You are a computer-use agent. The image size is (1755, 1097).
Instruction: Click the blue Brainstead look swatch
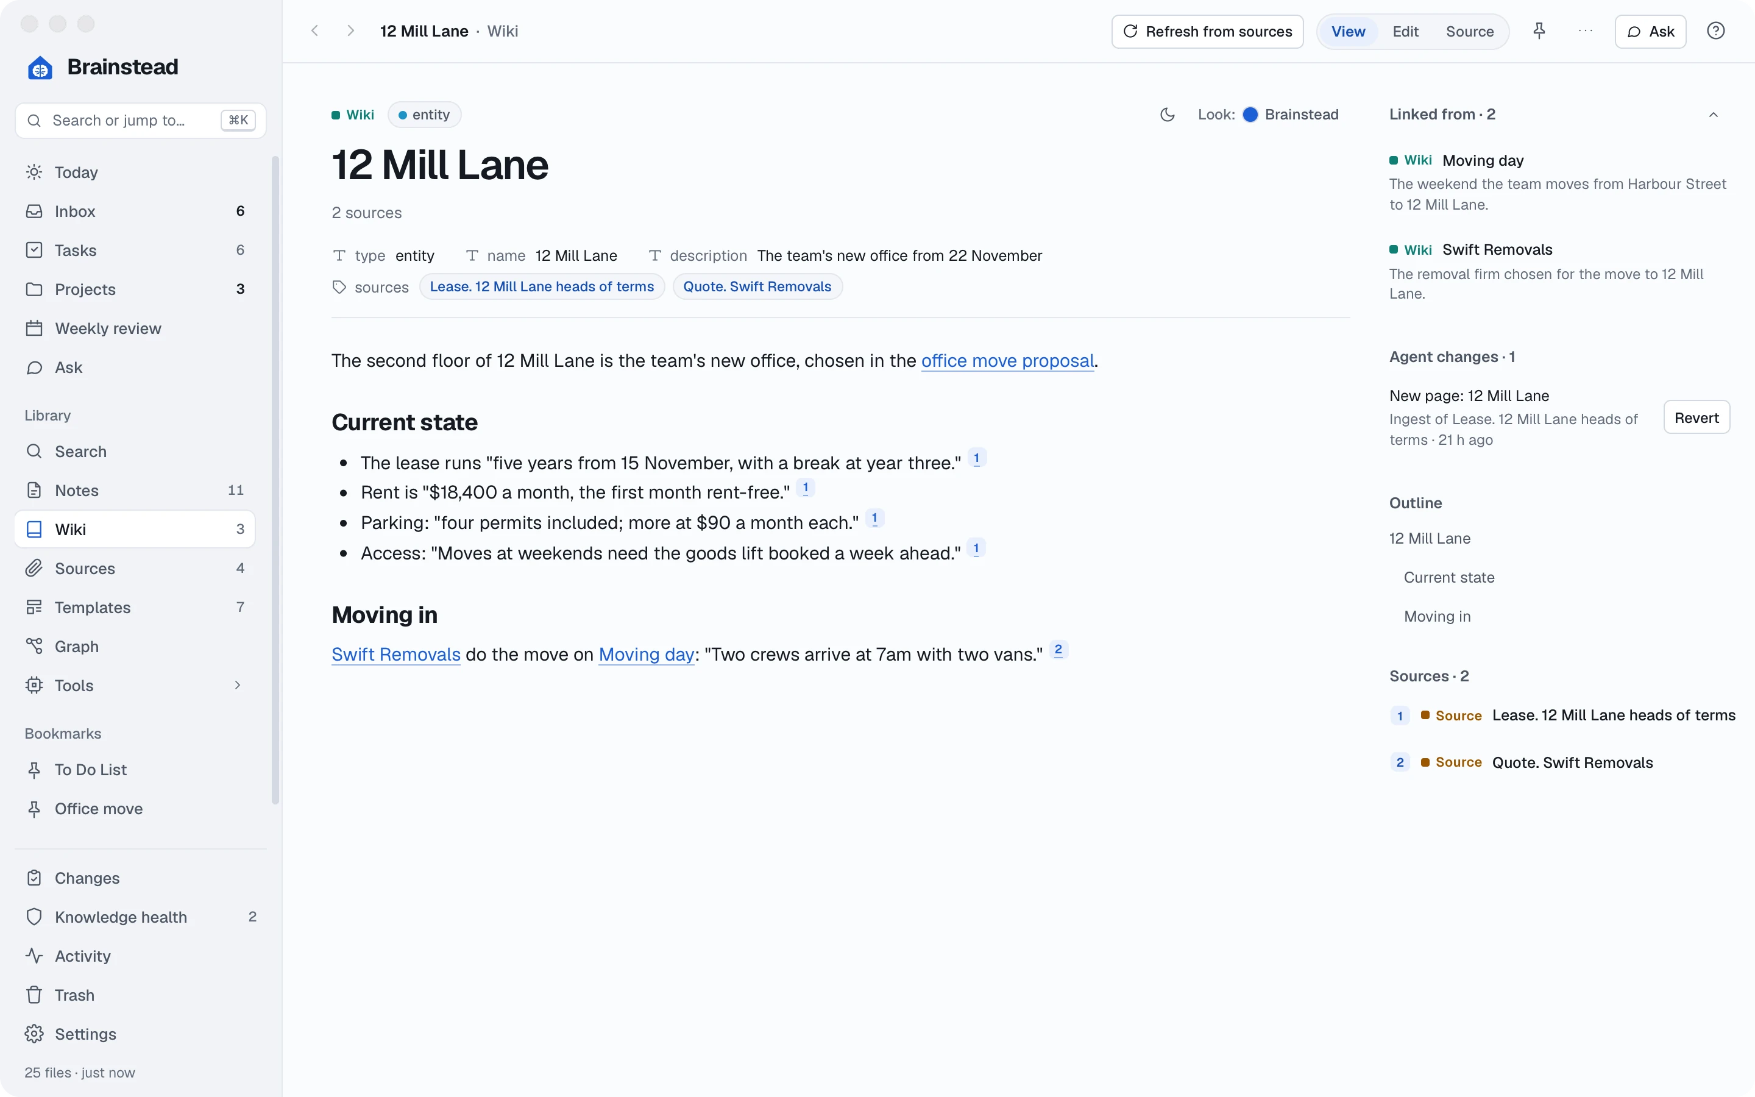pyautogui.click(x=1250, y=115)
